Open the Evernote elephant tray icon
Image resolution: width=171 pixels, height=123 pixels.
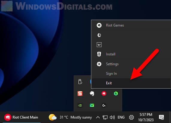pyautogui.click(x=92, y=94)
